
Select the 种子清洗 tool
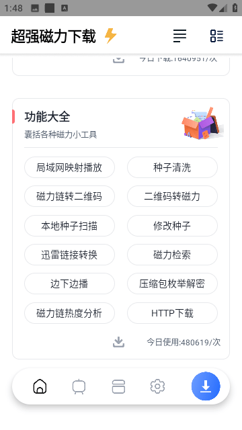[172, 167]
